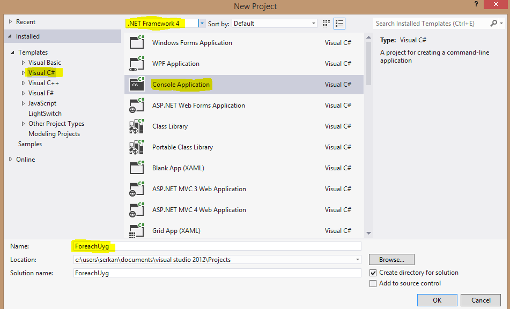Screen dimensions: 510x309
Task: Click the Portable Class Library template icon
Action: tap(137, 147)
